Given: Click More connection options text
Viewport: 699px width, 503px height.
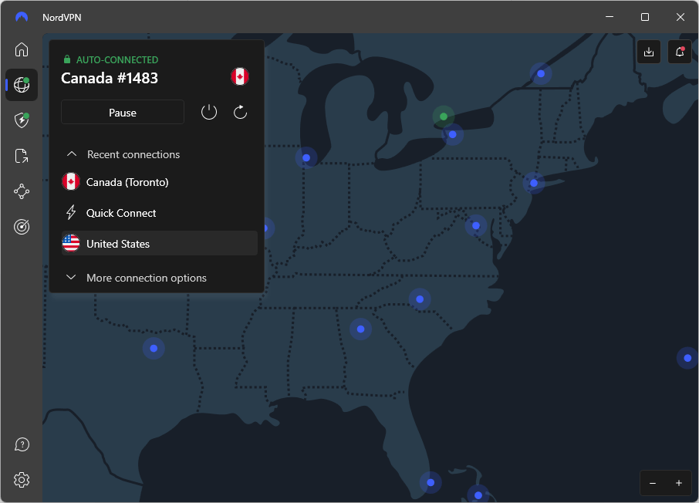Looking at the screenshot, I should [147, 278].
